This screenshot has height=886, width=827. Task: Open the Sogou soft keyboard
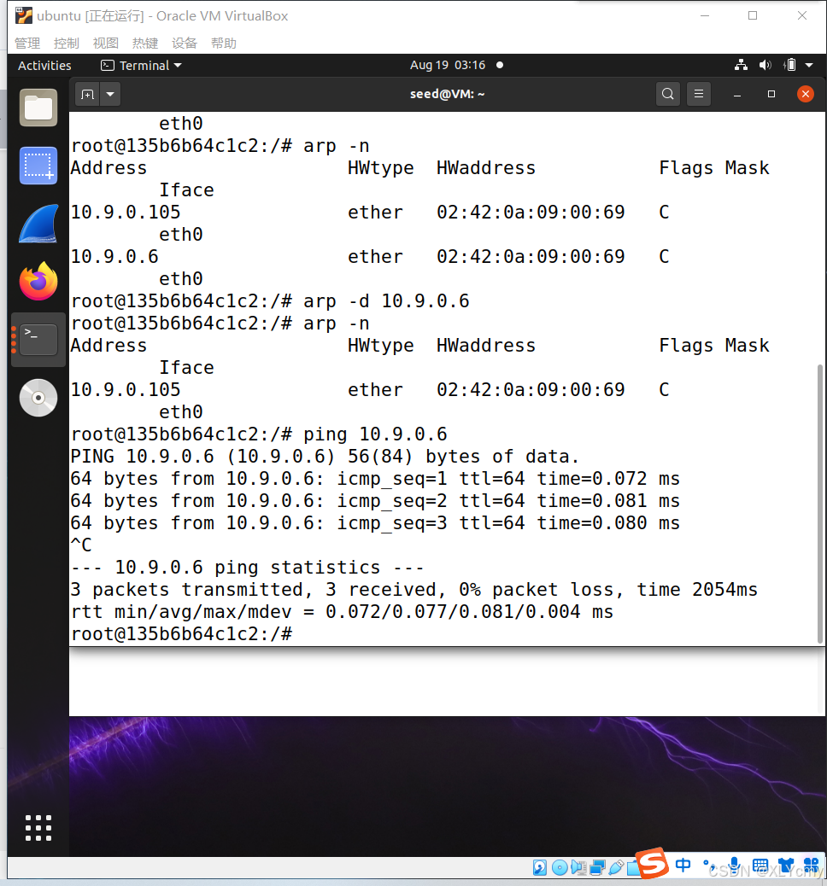760,866
